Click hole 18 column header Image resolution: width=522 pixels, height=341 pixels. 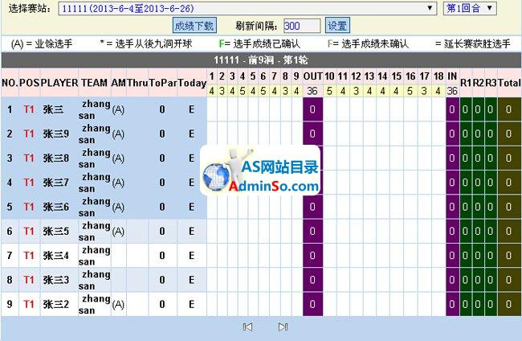tap(438, 76)
